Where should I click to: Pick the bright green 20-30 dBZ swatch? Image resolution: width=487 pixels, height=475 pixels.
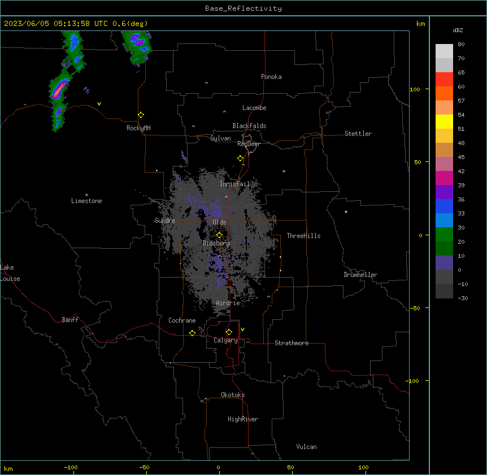pos(444,235)
